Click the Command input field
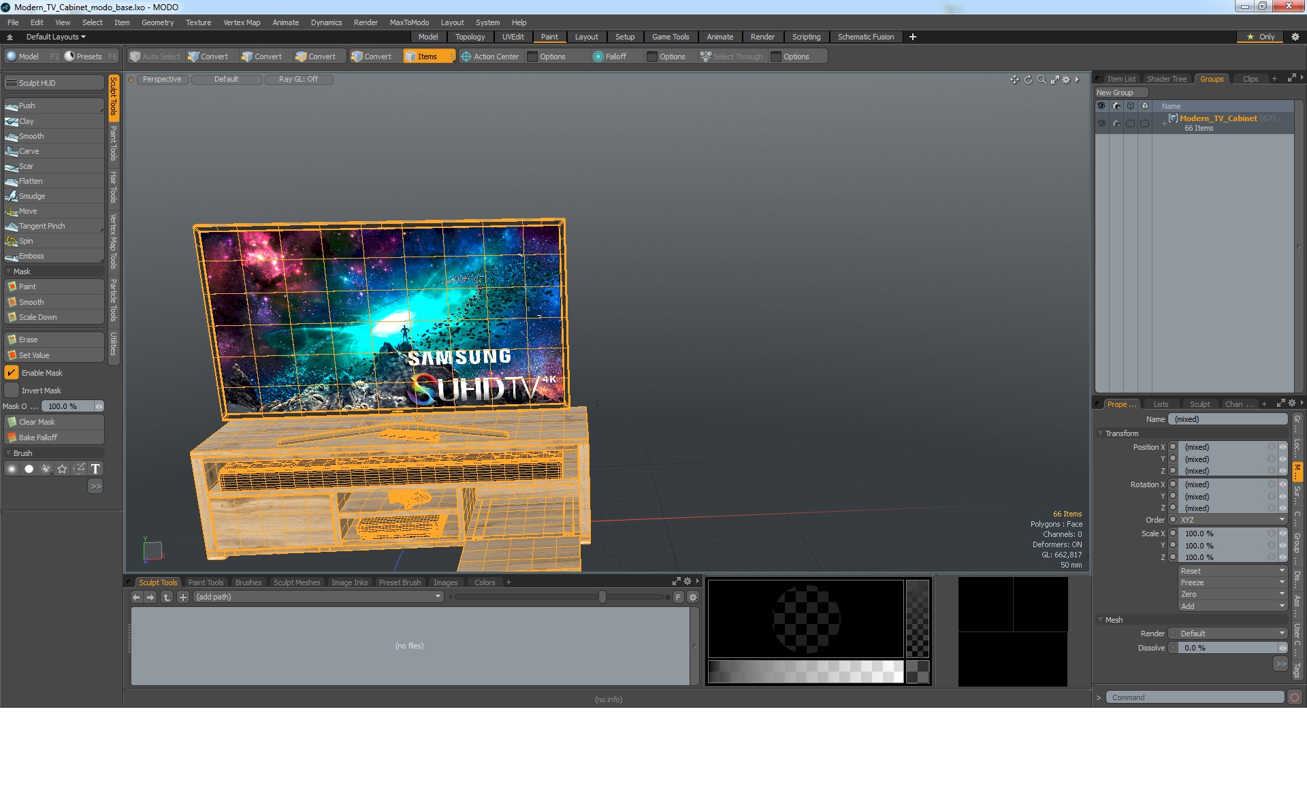This screenshot has height=788, width=1307. 1195,697
